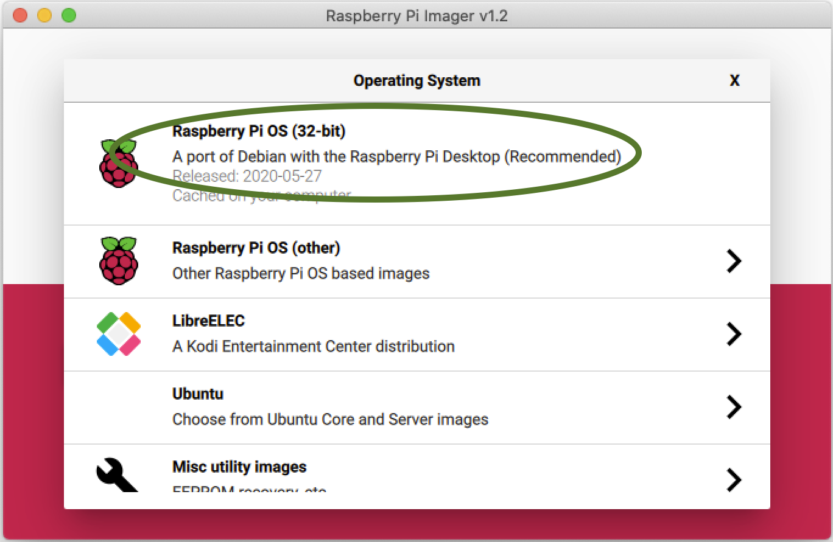Viewport: 833px width, 542px height.
Task: Expand the Ubuntu Core and Server options
Action: pos(734,407)
